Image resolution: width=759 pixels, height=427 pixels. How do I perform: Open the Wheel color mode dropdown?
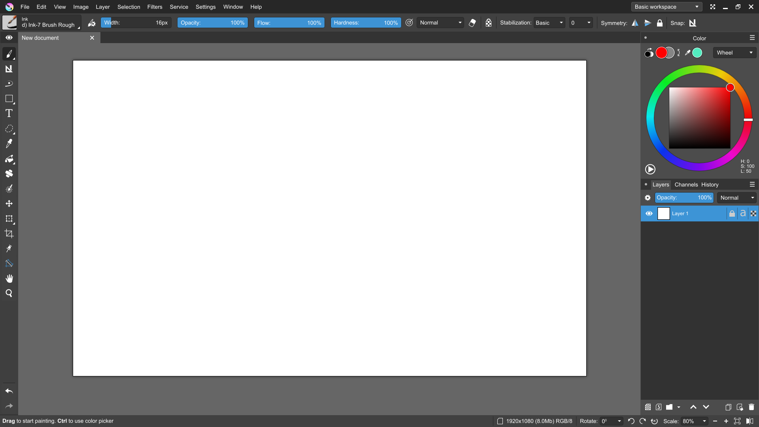point(734,53)
